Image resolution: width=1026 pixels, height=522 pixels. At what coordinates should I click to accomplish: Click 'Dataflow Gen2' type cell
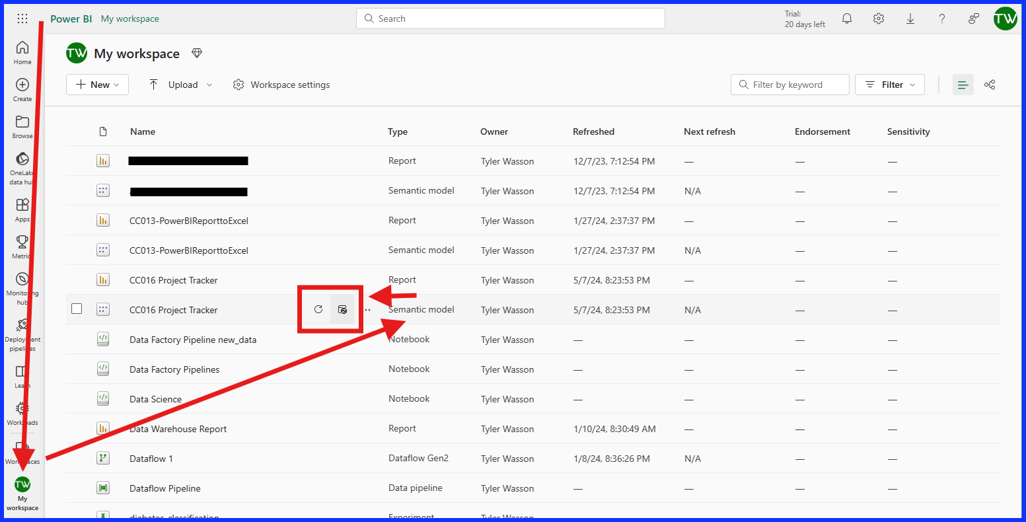click(418, 458)
